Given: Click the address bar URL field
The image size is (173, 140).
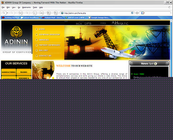Looking at the screenshot, I should (96, 13).
